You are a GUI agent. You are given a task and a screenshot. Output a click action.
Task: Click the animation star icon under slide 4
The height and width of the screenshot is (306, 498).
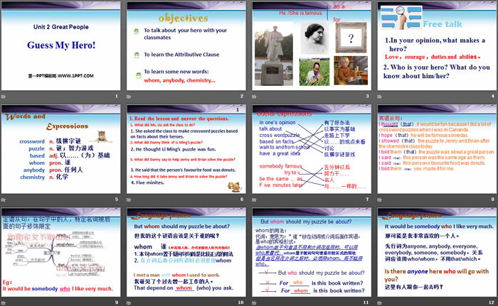379,97
